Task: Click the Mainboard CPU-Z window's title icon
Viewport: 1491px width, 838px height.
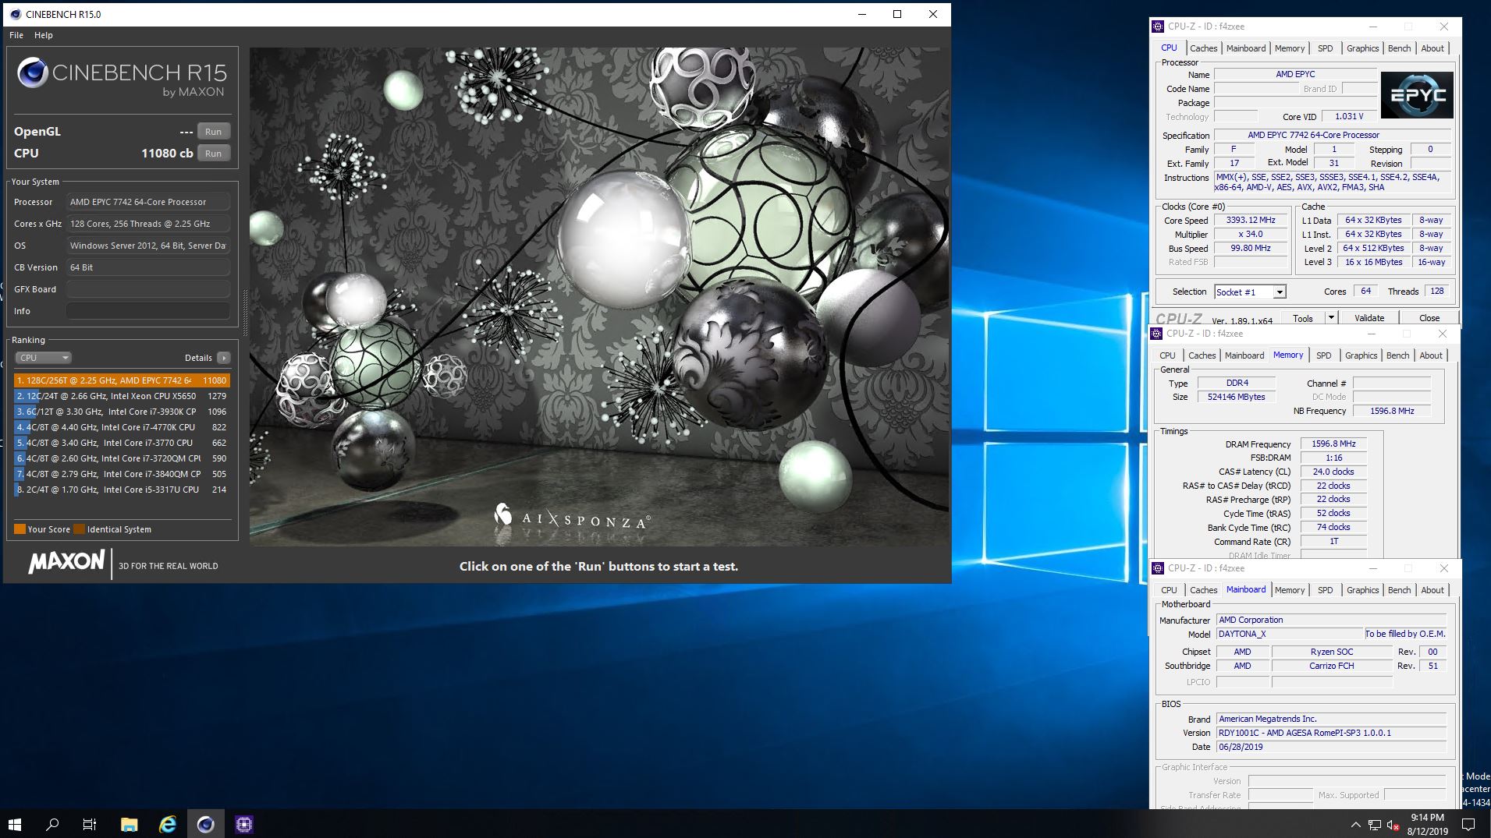Action: point(1158,568)
